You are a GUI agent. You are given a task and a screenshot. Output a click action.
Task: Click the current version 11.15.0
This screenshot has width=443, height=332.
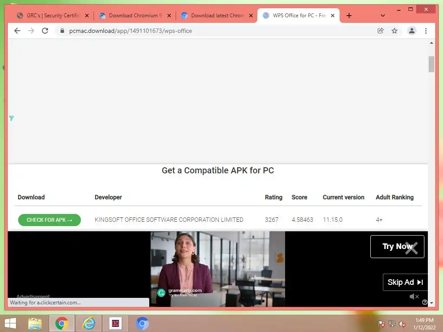click(x=333, y=220)
